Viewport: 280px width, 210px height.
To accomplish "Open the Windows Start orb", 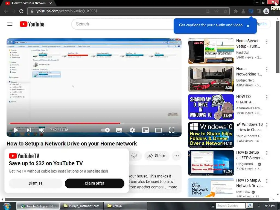I will point(7,206).
